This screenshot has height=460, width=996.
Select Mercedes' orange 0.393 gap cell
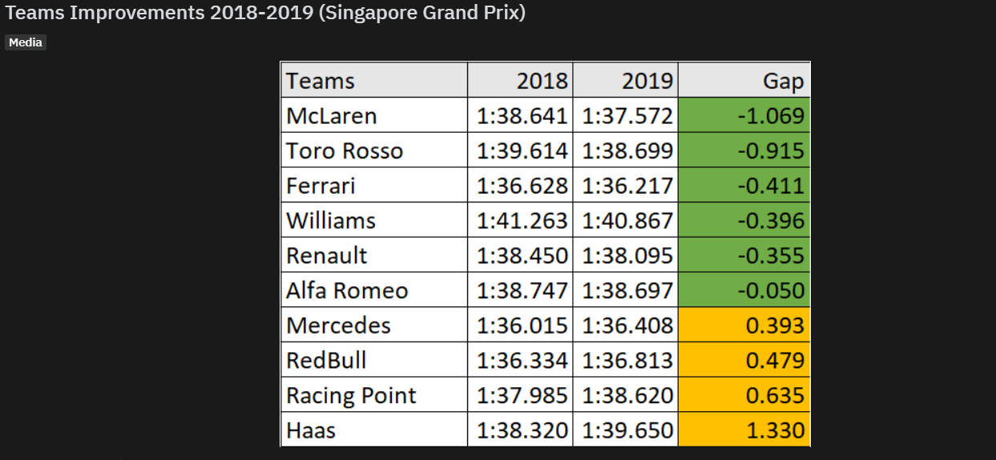(744, 326)
